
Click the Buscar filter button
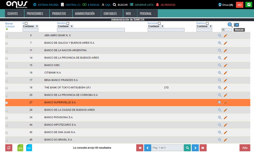click(239, 30)
